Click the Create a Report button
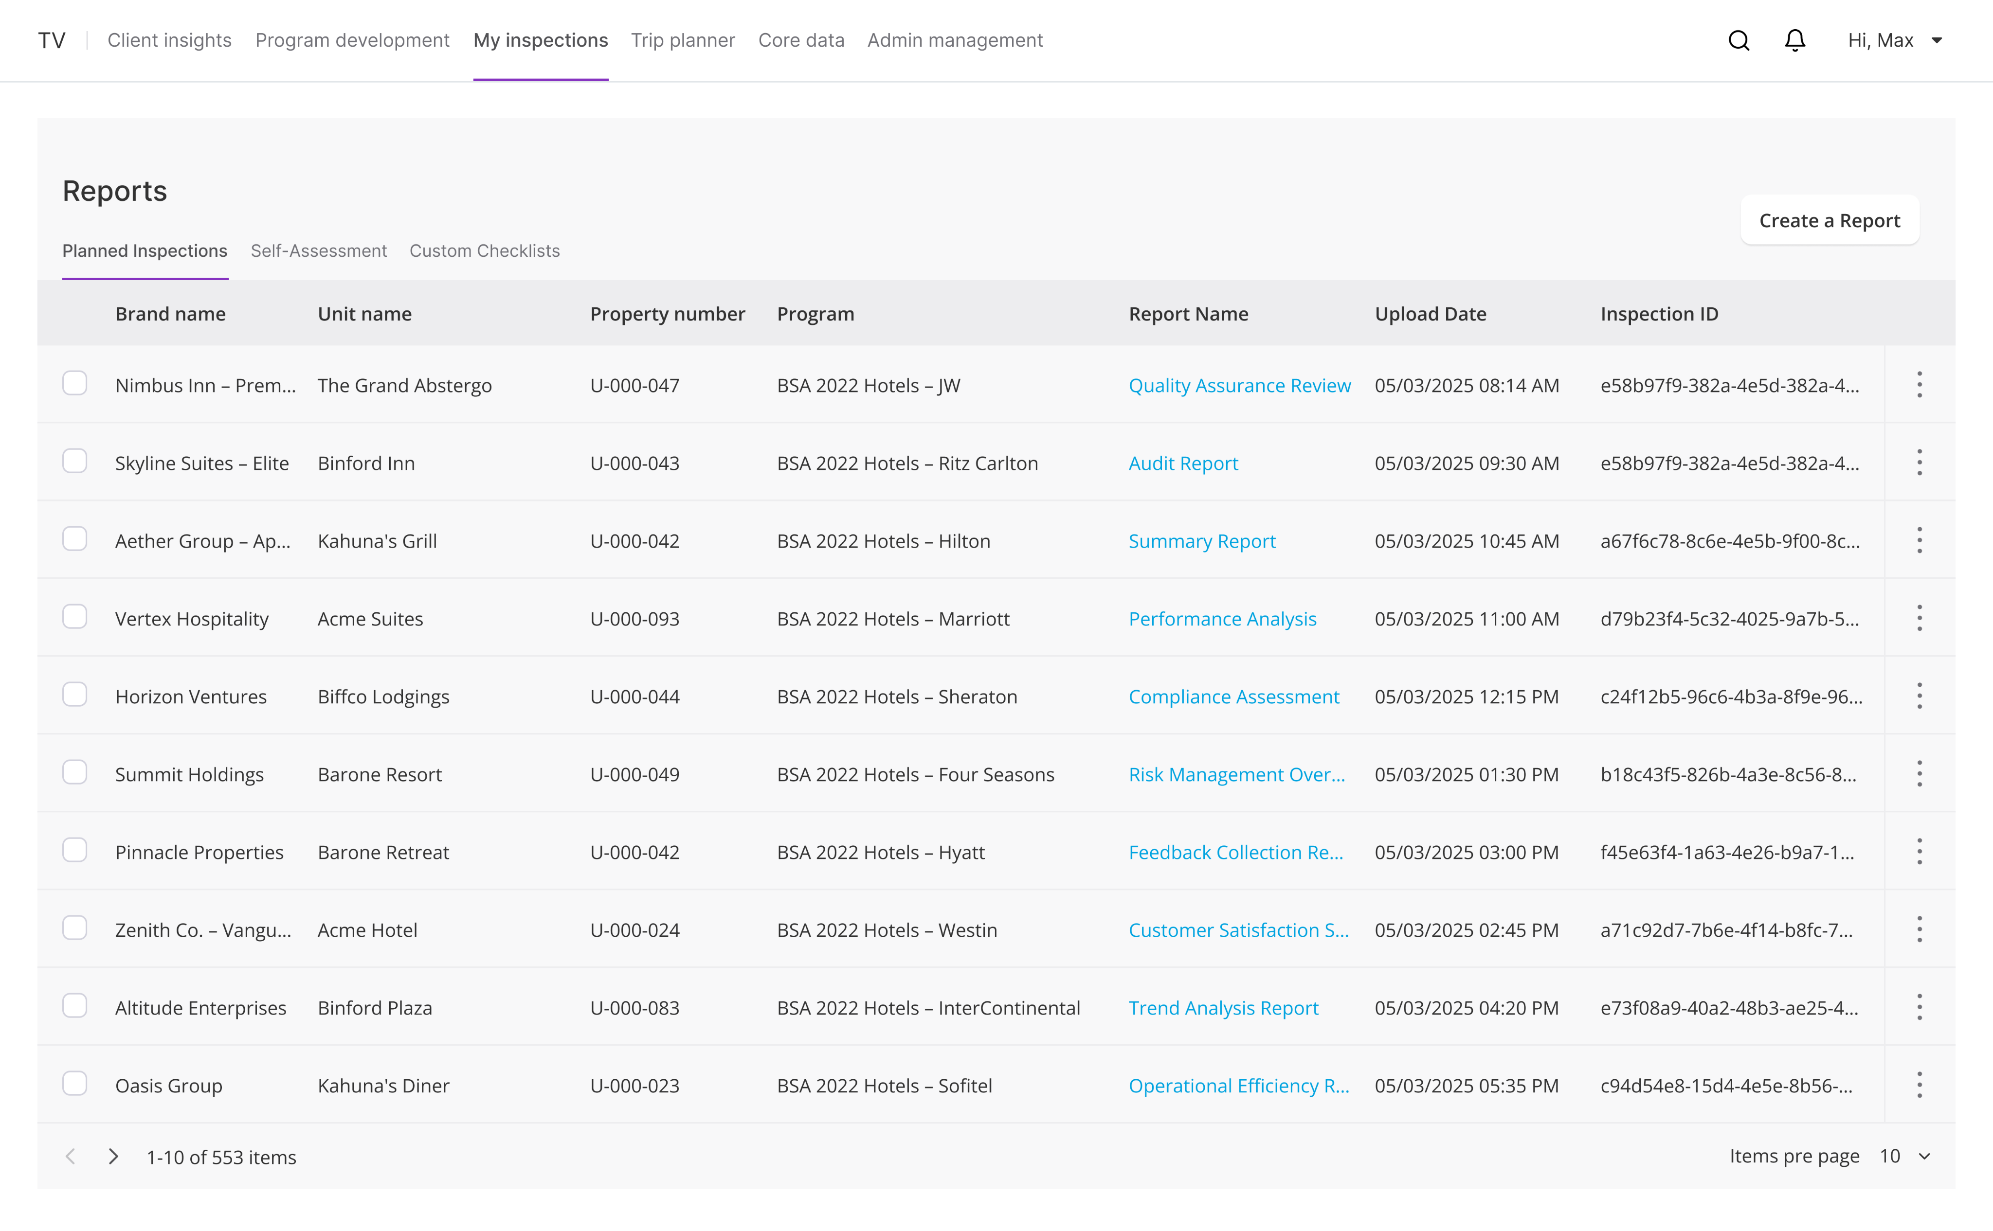This screenshot has height=1231, width=1993. click(x=1830, y=220)
